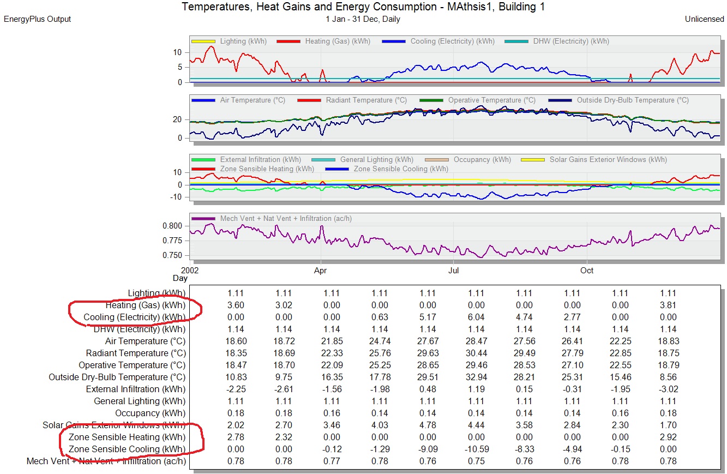727x474 pixels.
Task: Select the 'Cooling (Electricity) (kWh)' table row label
Action: [135, 317]
